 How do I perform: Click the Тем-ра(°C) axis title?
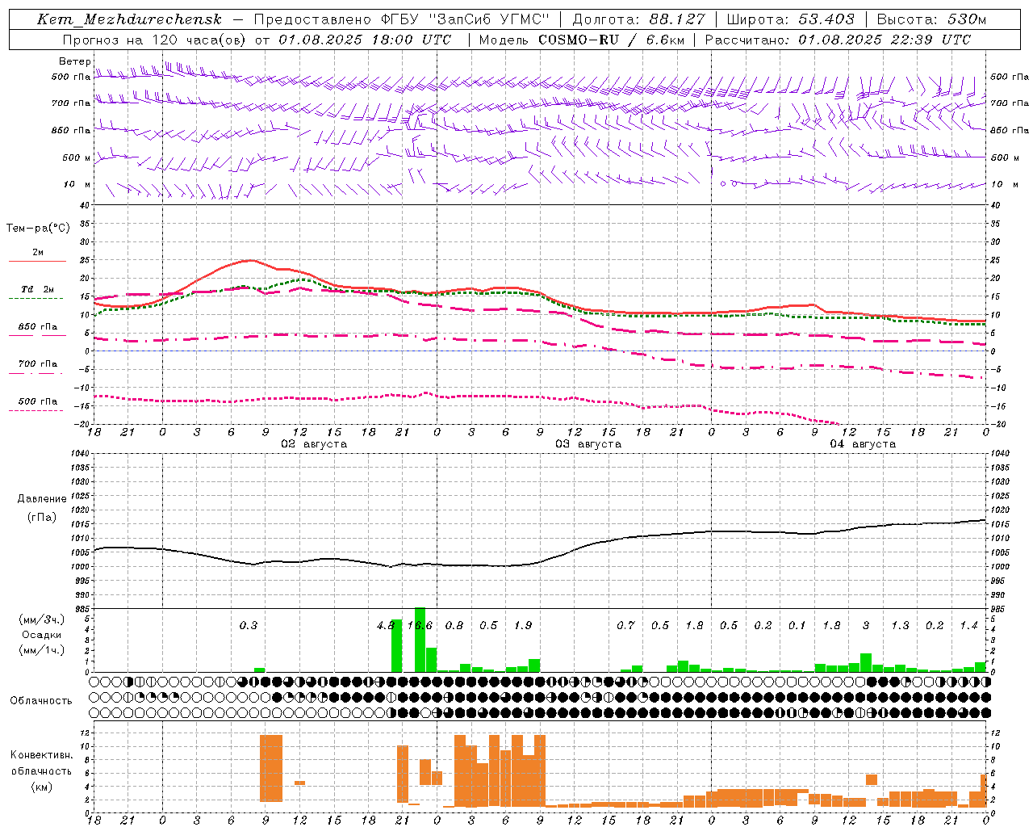tap(38, 229)
